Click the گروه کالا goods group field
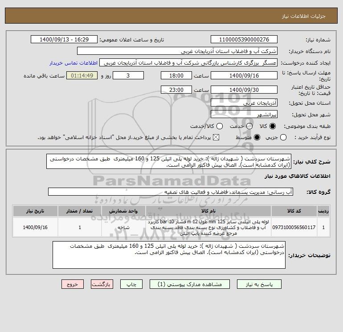Viewport: 343px width, 332px height. tap(171, 192)
